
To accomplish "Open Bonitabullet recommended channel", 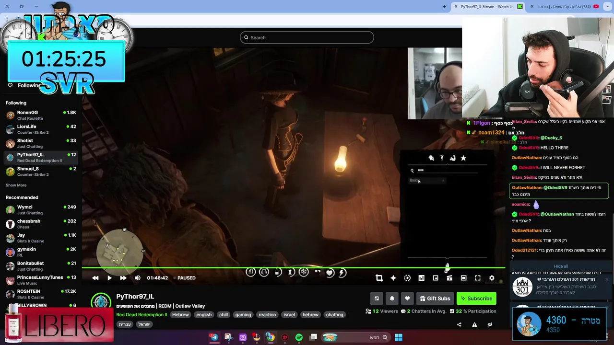I will pyautogui.click(x=41, y=266).
